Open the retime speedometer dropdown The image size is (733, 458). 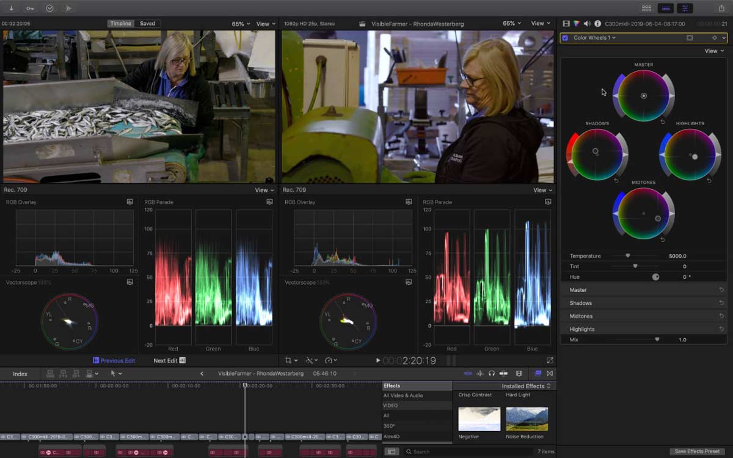click(332, 361)
